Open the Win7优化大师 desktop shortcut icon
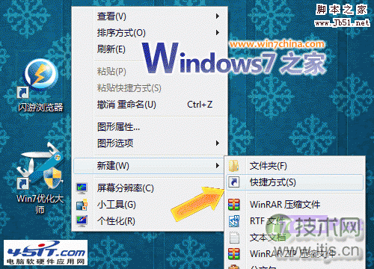Viewport: 374px width, 269px height. (40, 167)
